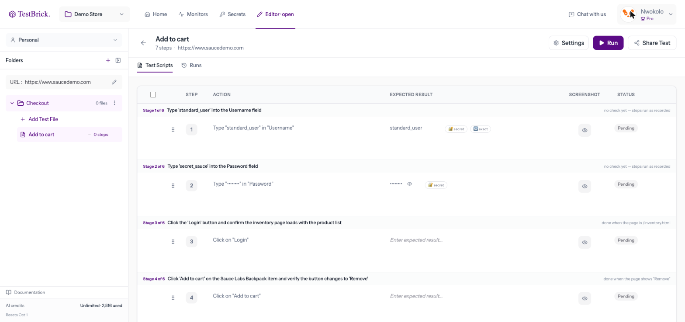Expand the Nwokolo account menu chevron
The image size is (685, 322).
point(671,14)
